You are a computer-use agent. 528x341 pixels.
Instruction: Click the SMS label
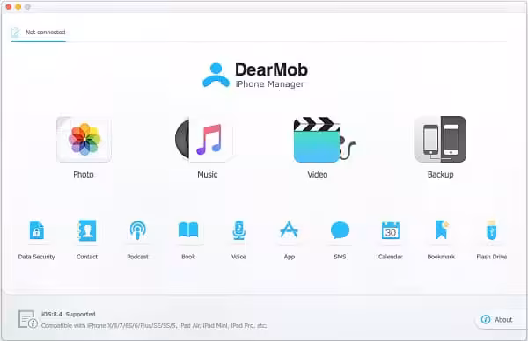click(340, 257)
